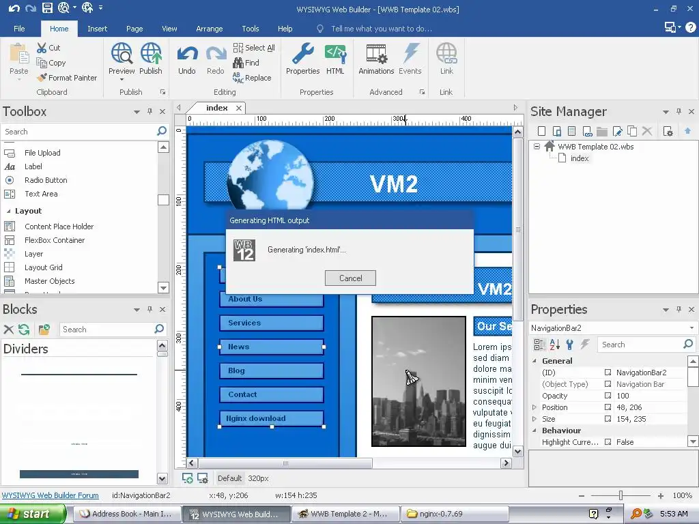This screenshot has width=699, height=524.
Task: Switch to the View ribbon tab
Action: coord(169,29)
